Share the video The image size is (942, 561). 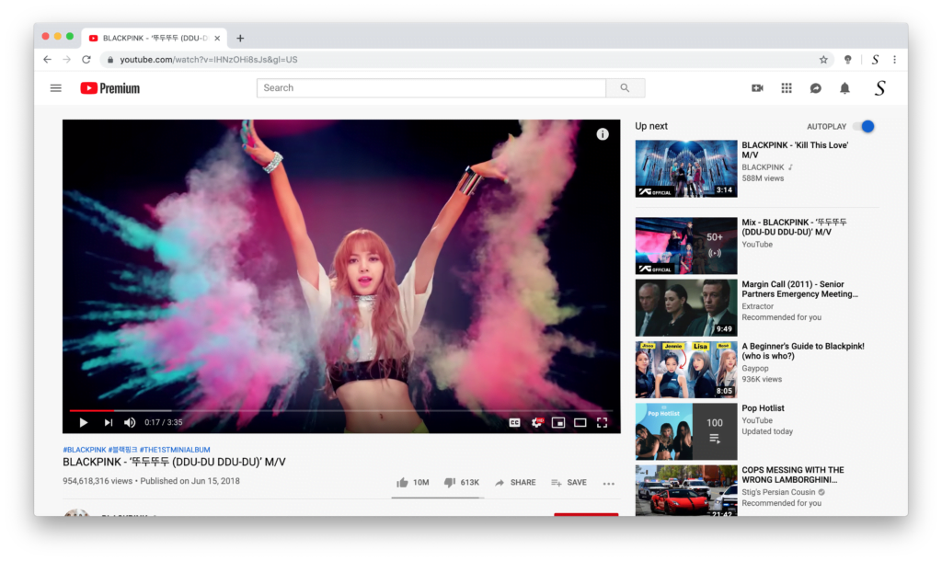coord(515,482)
